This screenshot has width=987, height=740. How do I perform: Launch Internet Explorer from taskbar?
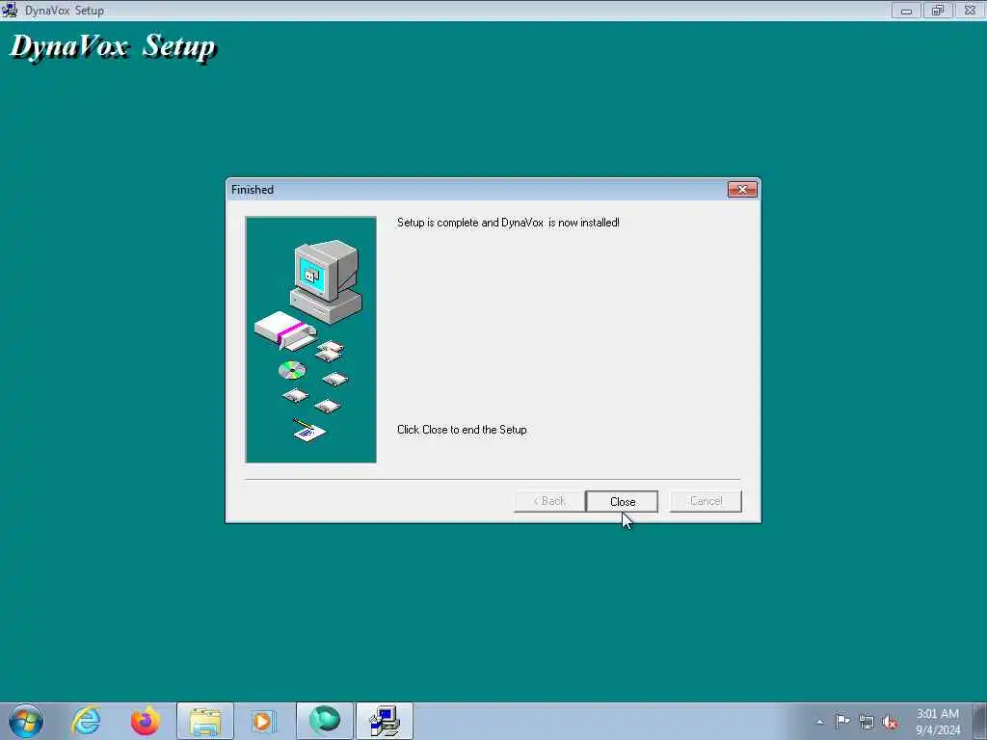click(86, 721)
